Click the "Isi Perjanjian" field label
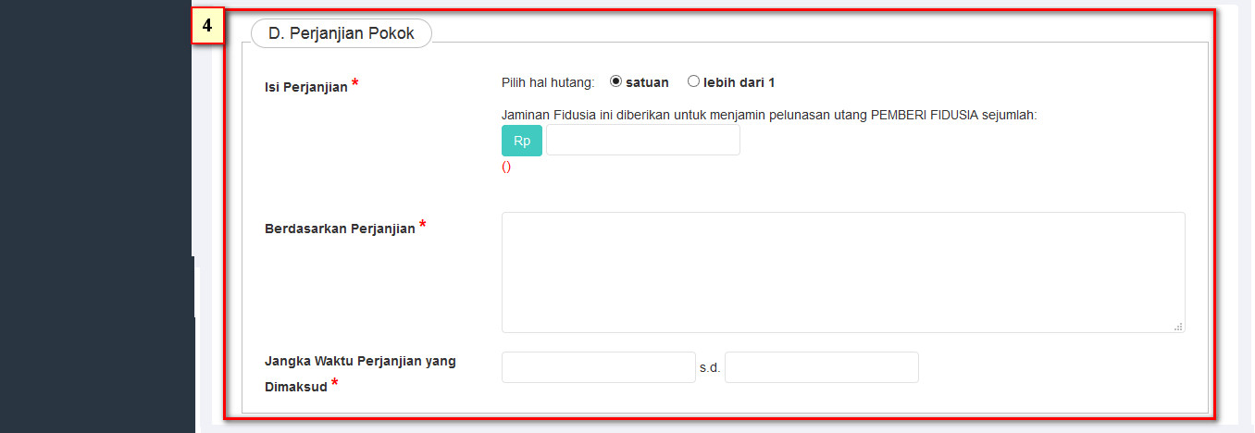 pyautogui.click(x=305, y=87)
